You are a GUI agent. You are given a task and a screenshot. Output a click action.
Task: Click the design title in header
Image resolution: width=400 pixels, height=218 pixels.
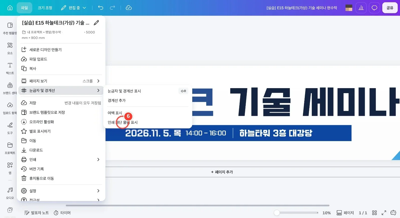pyautogui.click(x=302, y=8)
